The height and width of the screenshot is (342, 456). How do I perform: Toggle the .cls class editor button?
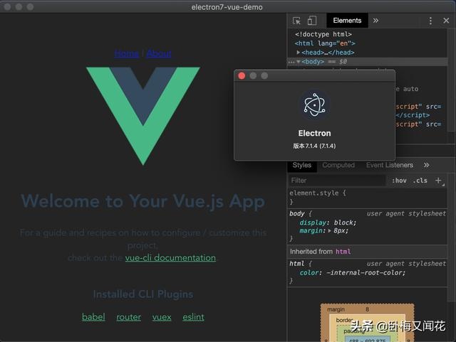click(x=420, y=181)
